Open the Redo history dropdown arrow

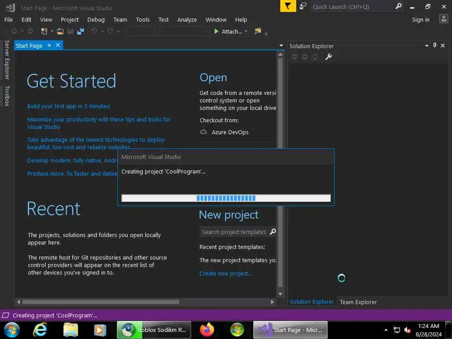tap(118, 31)
